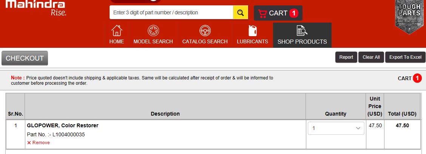Screen dimensions: 426x154
Task: Click the Tough Parts badge
Action: point(409,16)
